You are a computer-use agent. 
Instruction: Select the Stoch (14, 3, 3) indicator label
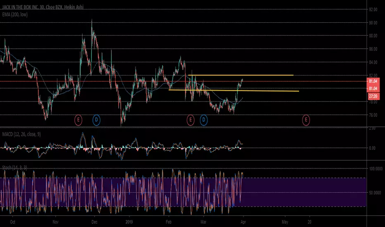[x=14, y=168]
